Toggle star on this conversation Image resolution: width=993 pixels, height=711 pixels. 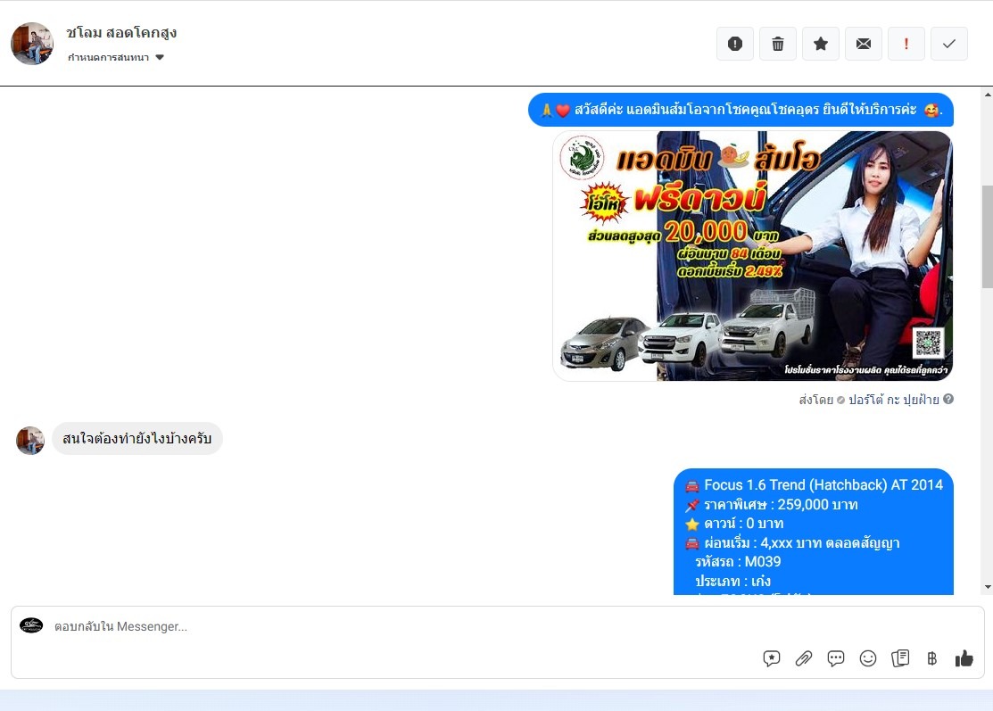point(820,44)
